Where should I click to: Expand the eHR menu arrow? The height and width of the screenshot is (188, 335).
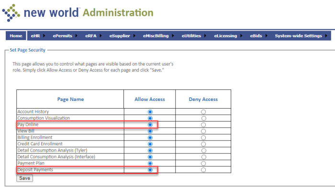44,36
